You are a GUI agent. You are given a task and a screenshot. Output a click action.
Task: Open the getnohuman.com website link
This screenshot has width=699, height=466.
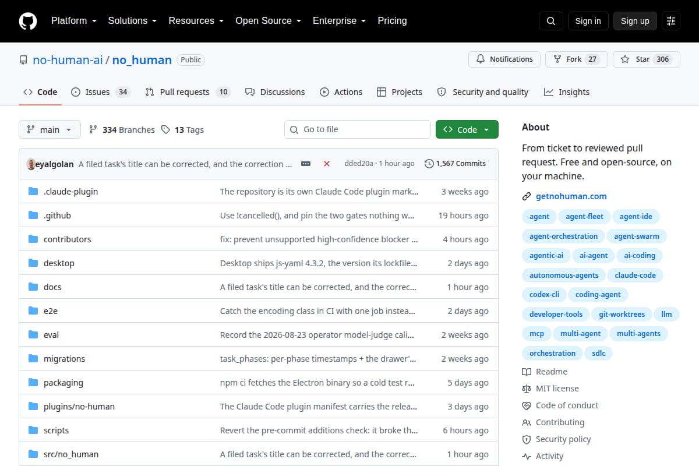pos(571,196)
